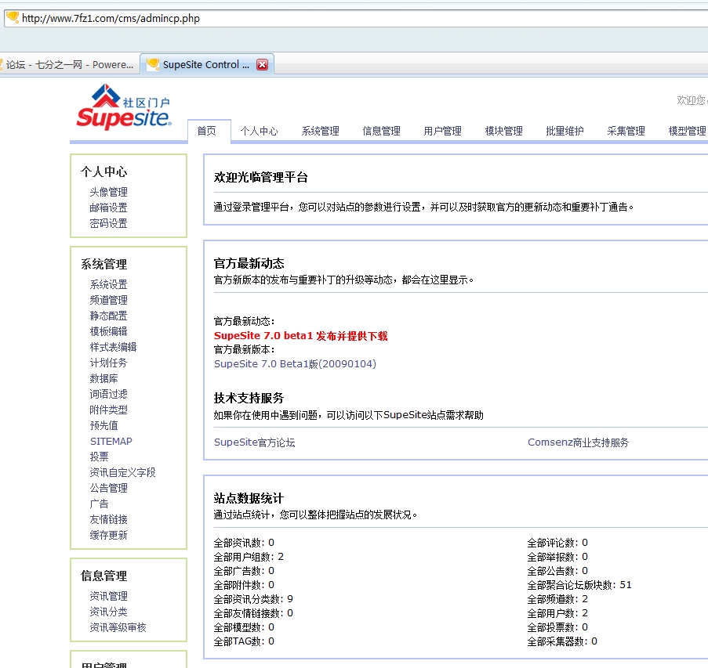Image resolution: width=708 pixels, height=668 pixels.
Task: Click the SupeSite Control tab favicon
Action: point(153,64)
